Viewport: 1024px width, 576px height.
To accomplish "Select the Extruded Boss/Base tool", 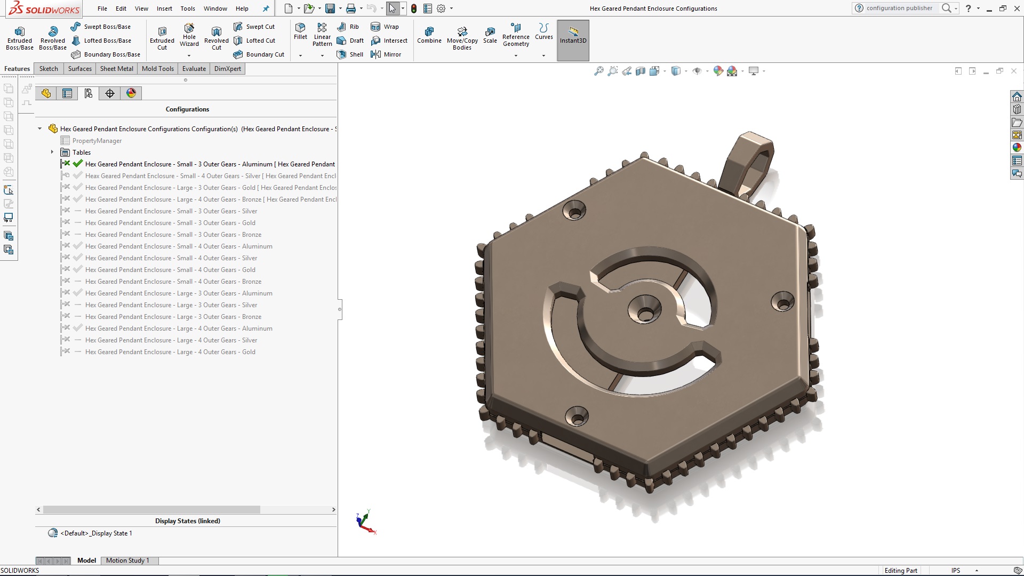I will [x=19, y=37].
